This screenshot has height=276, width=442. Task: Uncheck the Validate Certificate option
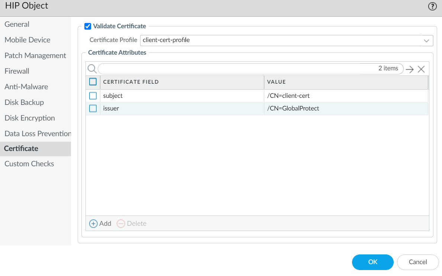pos(88,26)
